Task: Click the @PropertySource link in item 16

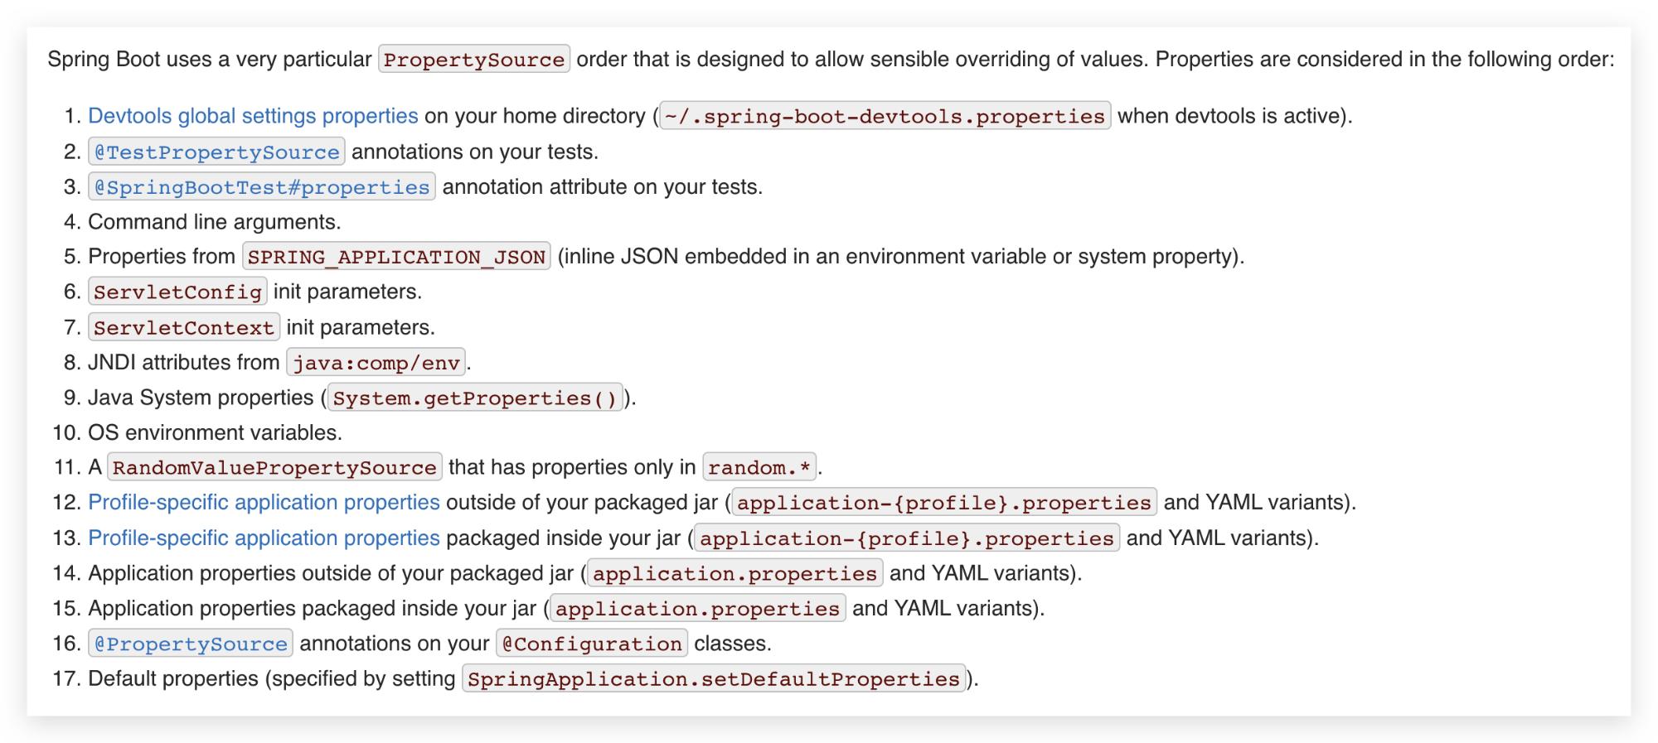Action: [191, 644]
